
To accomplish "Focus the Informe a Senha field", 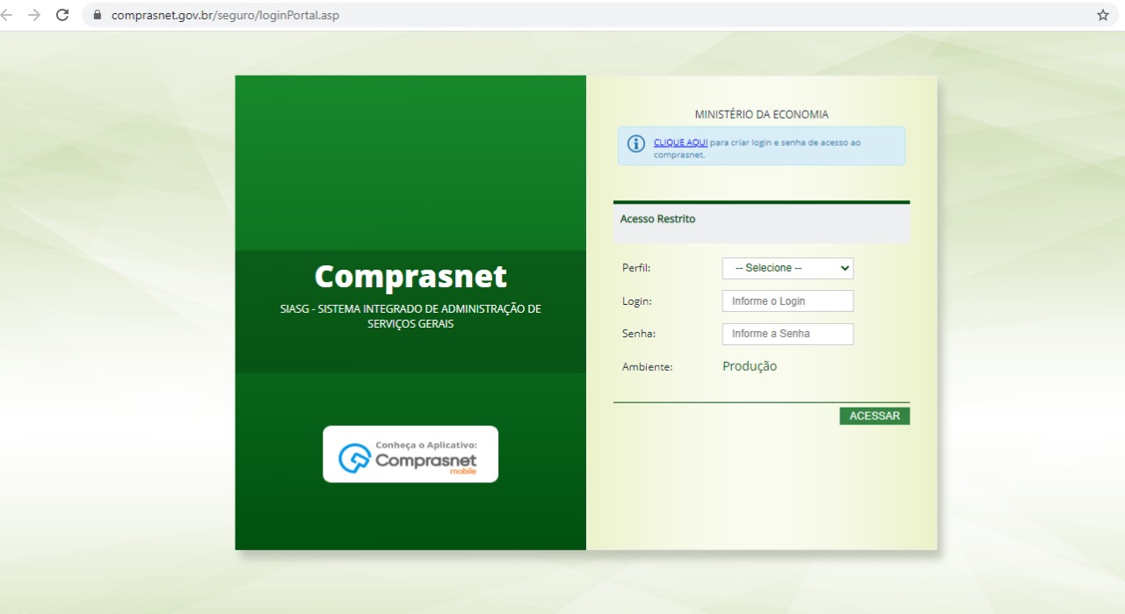I will coord(787,334).
